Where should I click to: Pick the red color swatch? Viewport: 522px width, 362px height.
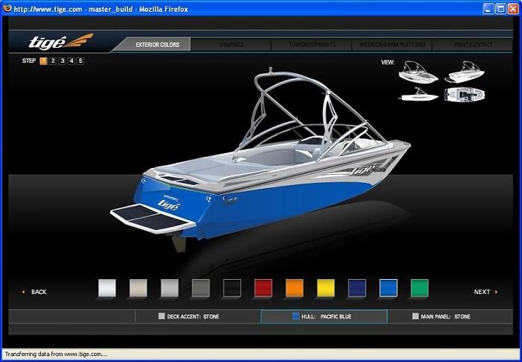[x=264, y=288]
